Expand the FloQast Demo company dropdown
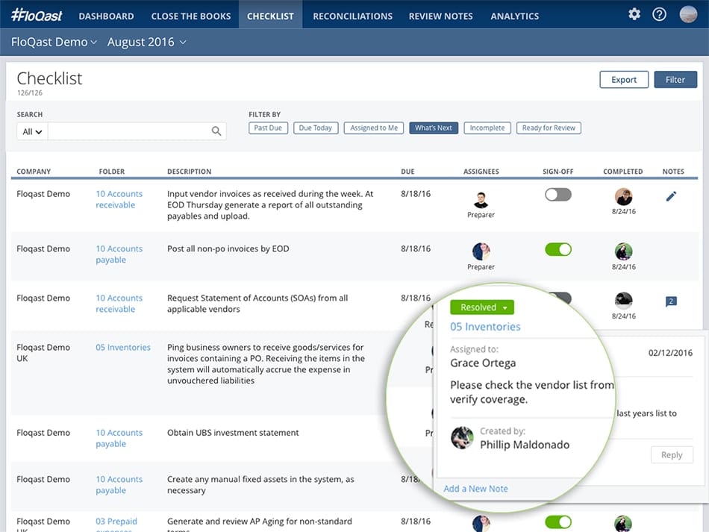This screenshot has width=709, height=532. pos(54,42)
